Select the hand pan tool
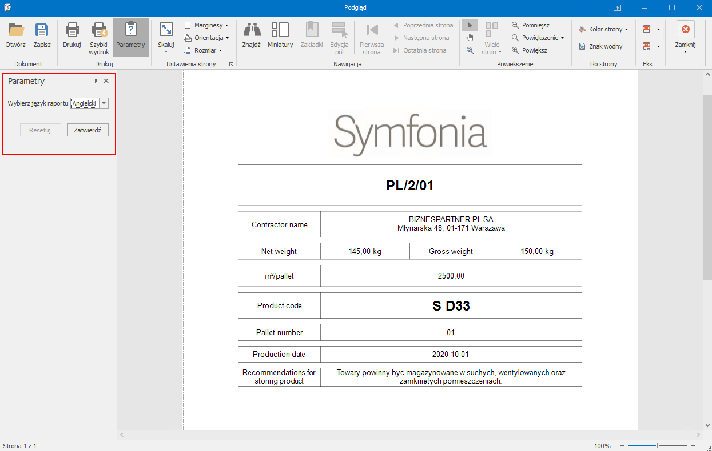 point(470,38)
